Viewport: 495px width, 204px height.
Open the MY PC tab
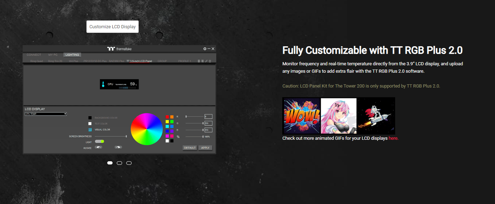tap(53, 55)
